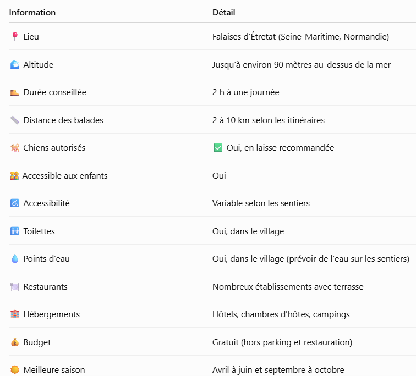416x376 pixels.
Task: Click the red pushpin icon beside Lieu
Action: (15, 36)
